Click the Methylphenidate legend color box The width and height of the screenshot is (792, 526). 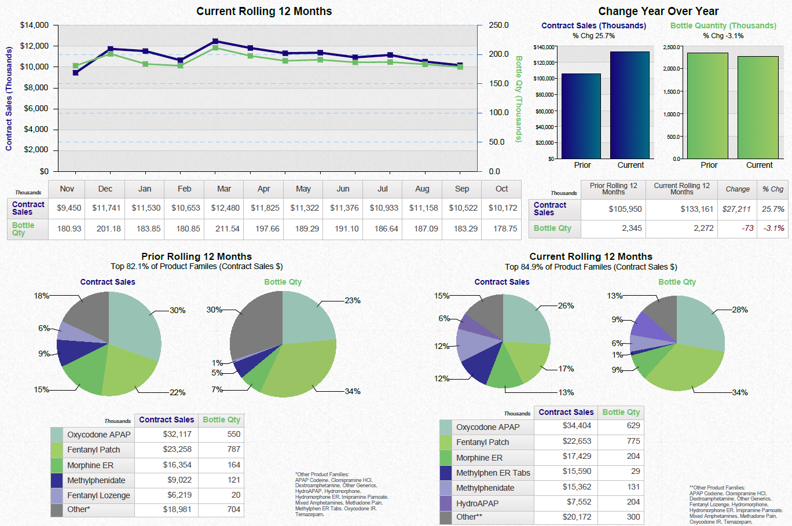56,480
